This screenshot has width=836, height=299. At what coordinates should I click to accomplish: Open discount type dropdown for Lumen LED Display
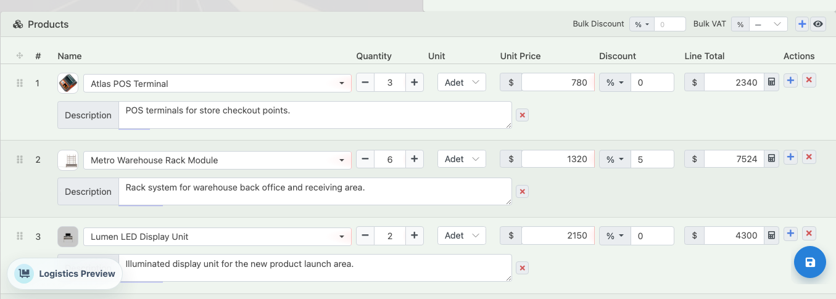[615, 236]
